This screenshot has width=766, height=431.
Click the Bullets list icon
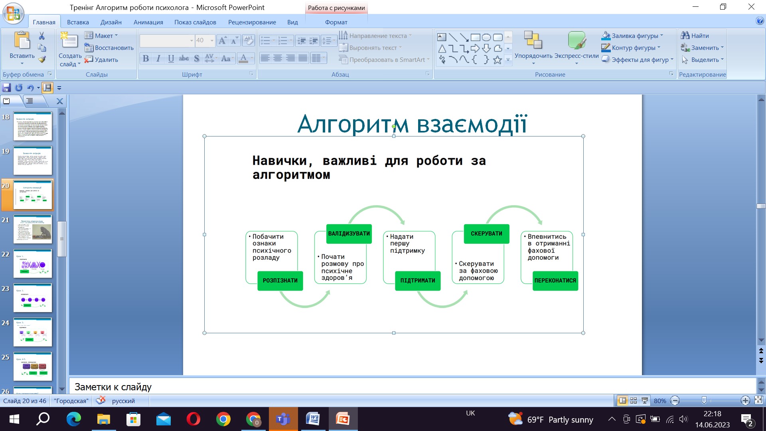click(265, 40)
